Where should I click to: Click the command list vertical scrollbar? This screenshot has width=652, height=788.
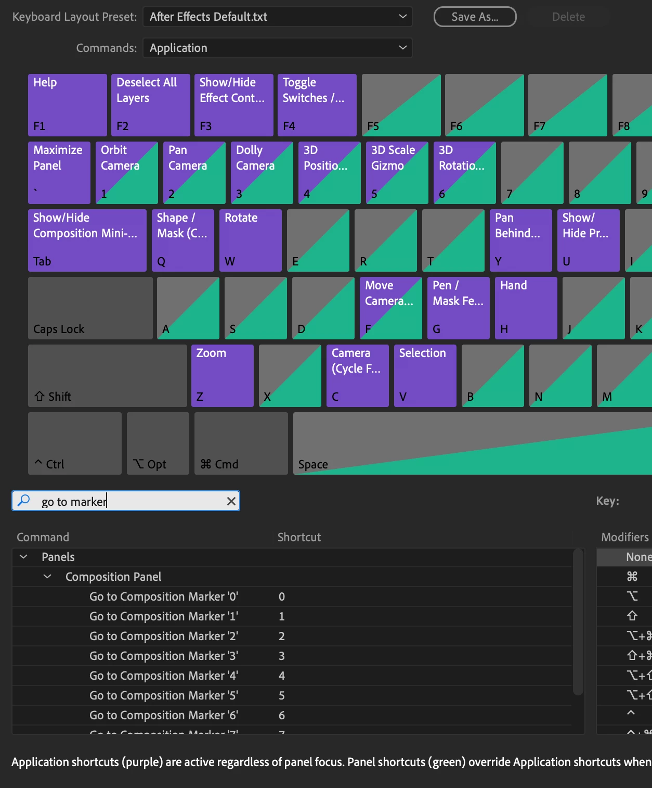pos(578,622)
